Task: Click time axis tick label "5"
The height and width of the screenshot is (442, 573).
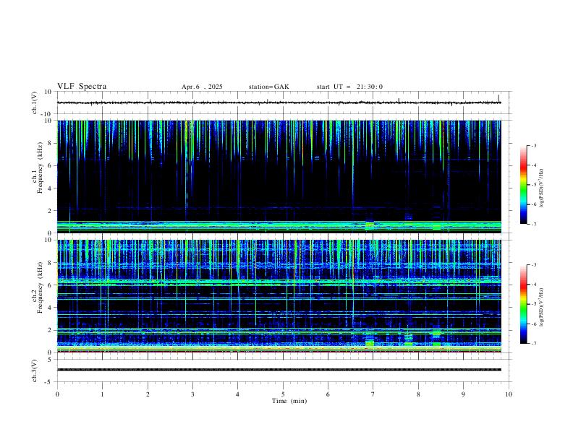Action: (283, 394)
